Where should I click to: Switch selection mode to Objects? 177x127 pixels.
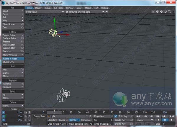pyautogui.click(x=52, y=120)
